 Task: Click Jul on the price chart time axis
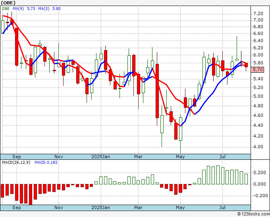tap(222, 157)
